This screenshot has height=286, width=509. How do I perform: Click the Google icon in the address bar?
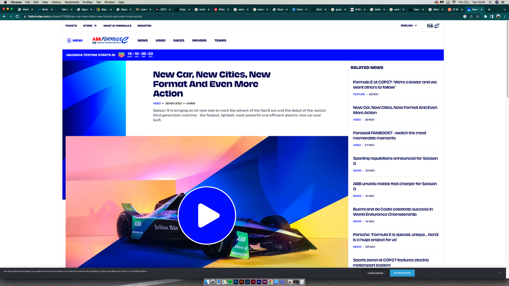point(465,17)
